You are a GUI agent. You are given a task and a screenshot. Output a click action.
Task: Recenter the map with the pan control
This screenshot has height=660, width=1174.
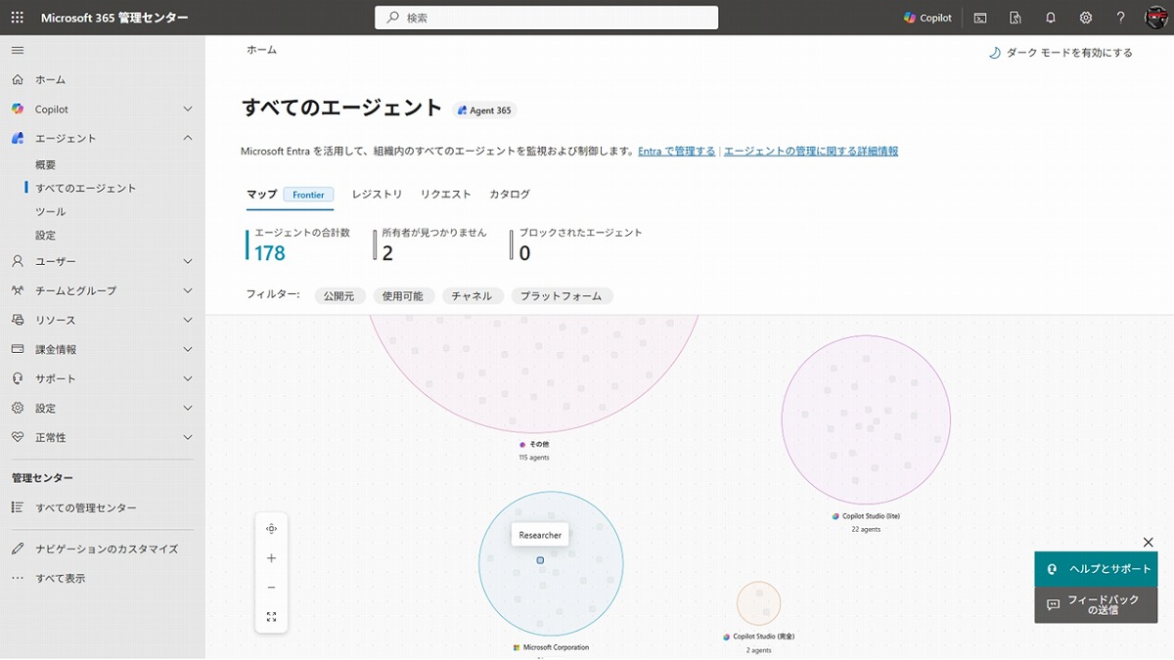pyautogui.click(x=271, y=528)
